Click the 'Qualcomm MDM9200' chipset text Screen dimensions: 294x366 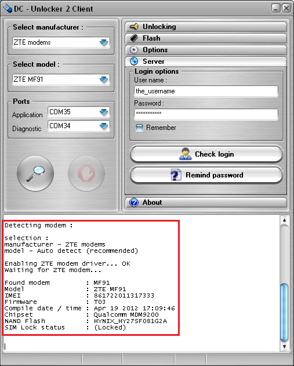point(126,314)
